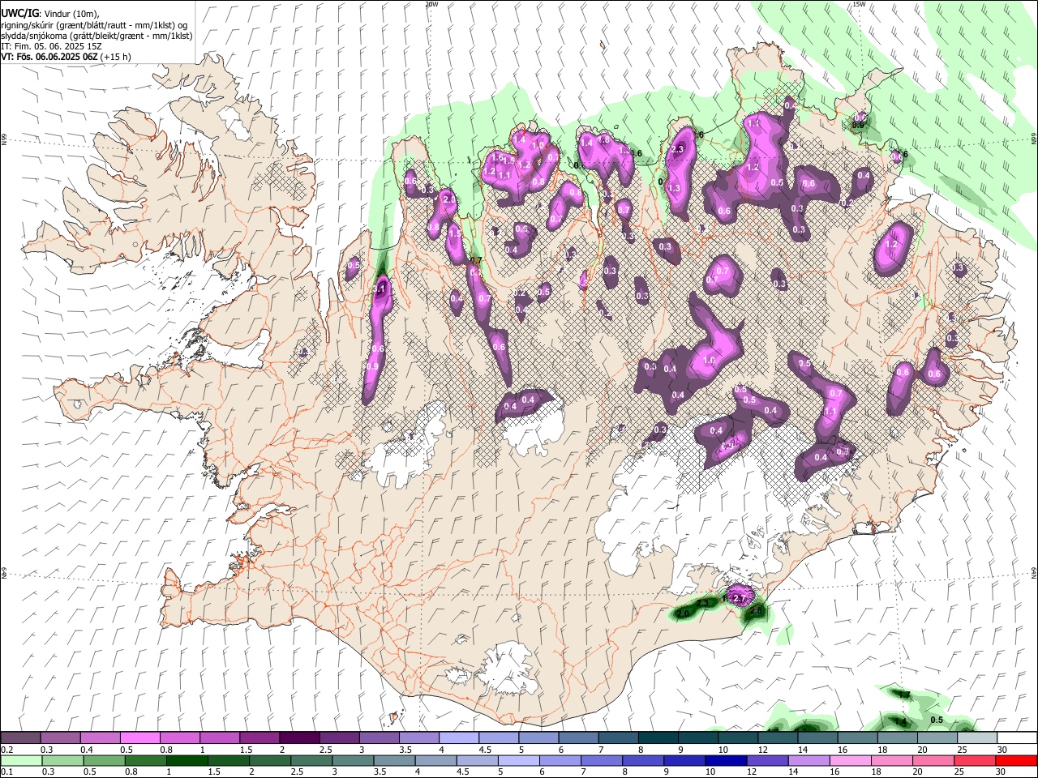Viewport: 1038px width, 778px height.
Task: Click the "0.4" legend scale label
Action: point(88,750)
